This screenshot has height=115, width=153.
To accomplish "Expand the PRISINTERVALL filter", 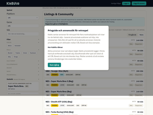I will click(23, 75).
